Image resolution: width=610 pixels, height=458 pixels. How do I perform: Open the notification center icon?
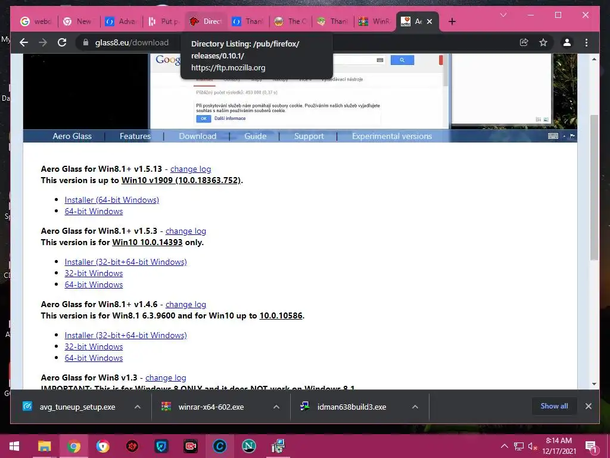pyautogui.click(x=591, y=446)
